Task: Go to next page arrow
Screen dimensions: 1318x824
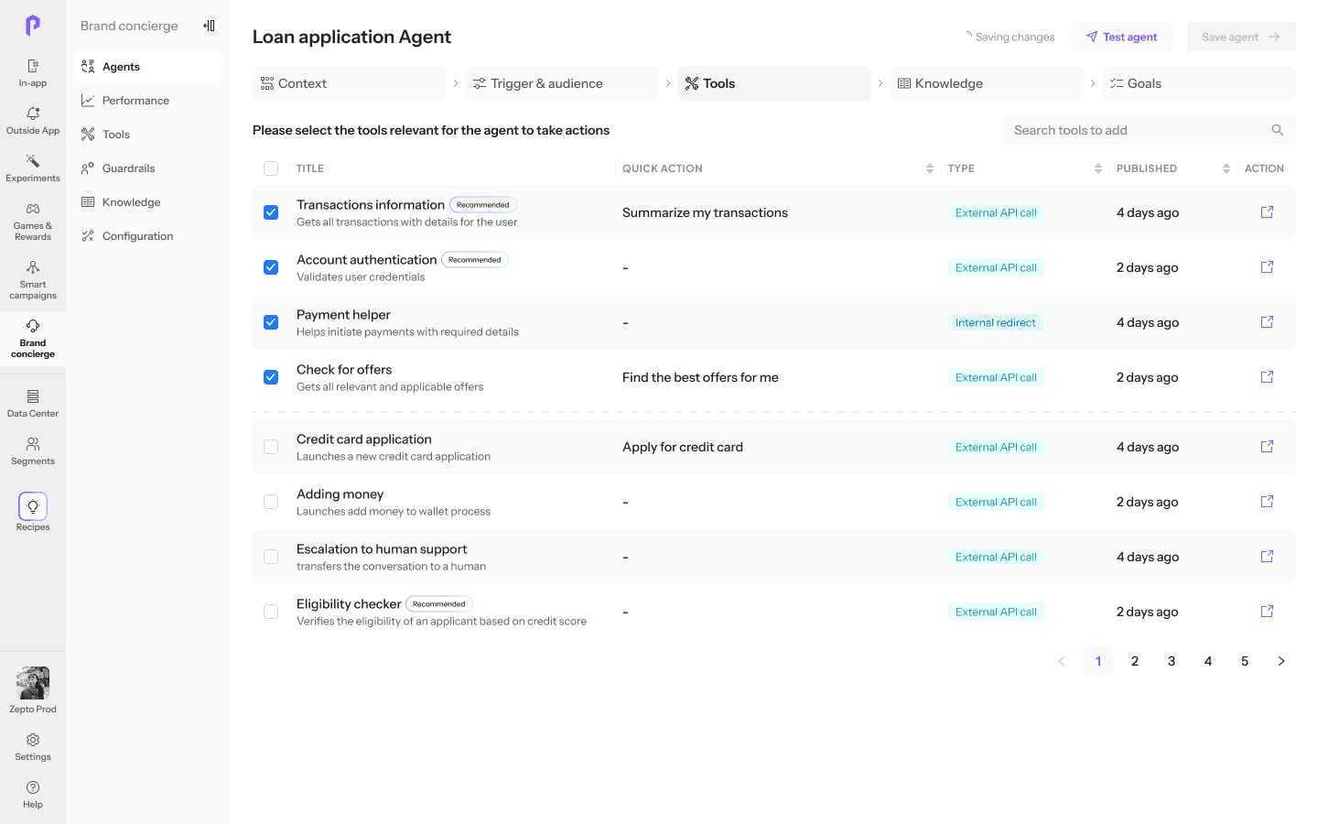Action: pyautogui.click(x=1281, y=661)
